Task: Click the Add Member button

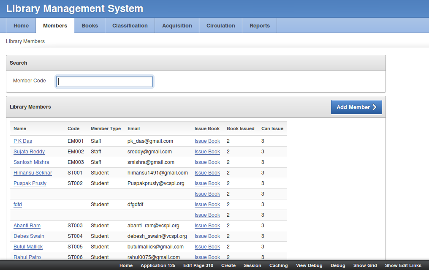Action: point(356,107)
